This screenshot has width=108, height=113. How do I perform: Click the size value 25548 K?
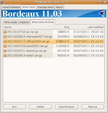63,37
